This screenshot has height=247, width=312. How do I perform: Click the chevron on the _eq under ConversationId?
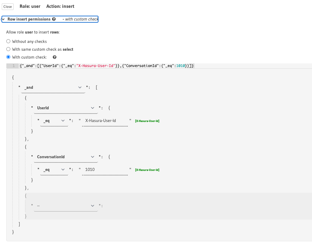(x=63, y=170)
